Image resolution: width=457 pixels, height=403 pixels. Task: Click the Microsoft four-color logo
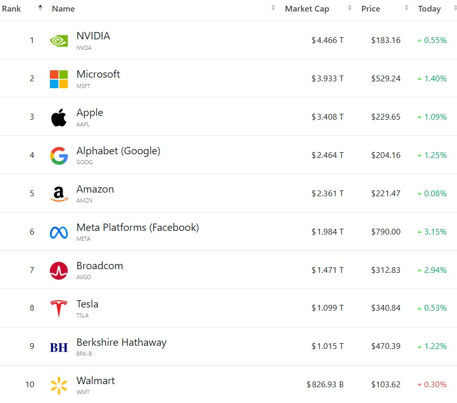[x=59, y=79]
